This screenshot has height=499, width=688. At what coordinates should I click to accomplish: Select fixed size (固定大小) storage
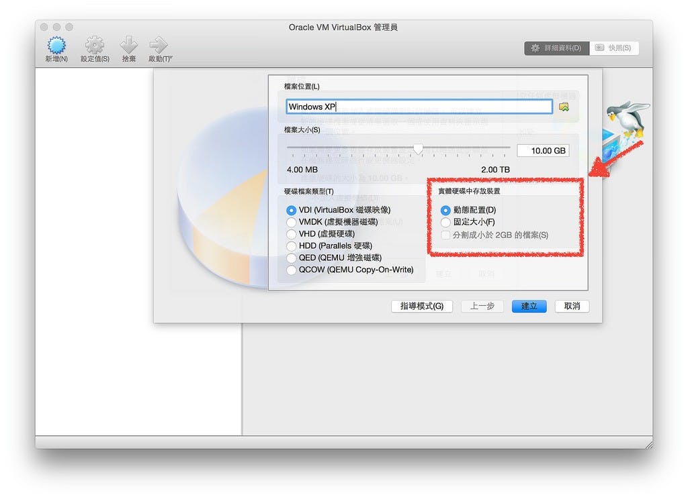445,222
